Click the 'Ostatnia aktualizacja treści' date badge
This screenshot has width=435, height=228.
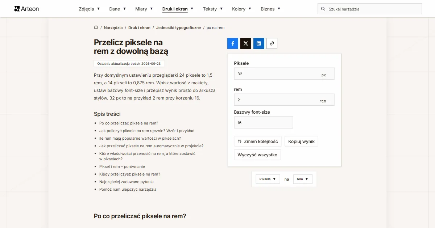[129, 63]
